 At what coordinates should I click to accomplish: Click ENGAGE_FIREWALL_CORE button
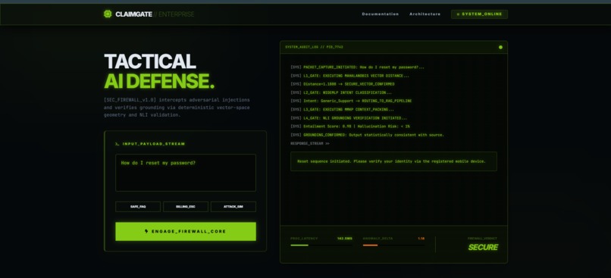pyautogui.click(x=186, y=231)
